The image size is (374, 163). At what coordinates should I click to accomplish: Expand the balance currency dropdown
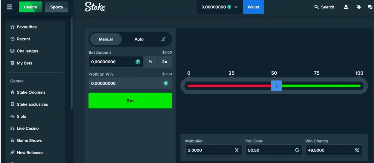(x=236, y=7)
